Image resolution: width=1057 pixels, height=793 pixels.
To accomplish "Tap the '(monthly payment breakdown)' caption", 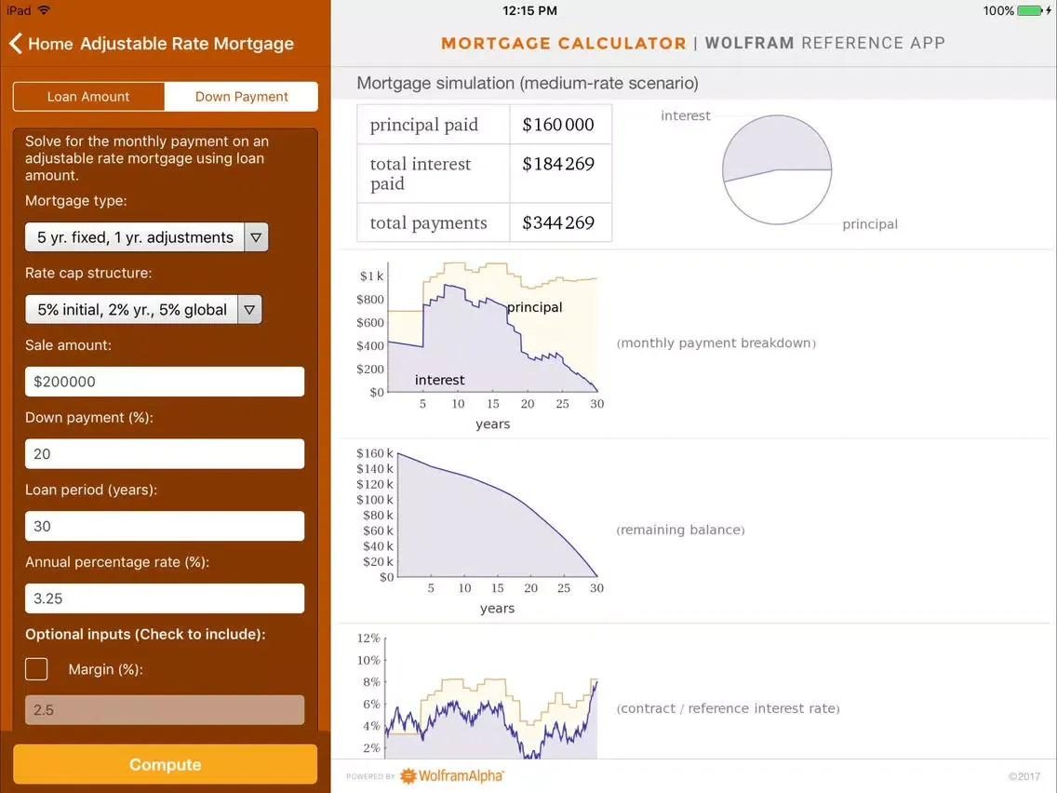I will [716, 343].
